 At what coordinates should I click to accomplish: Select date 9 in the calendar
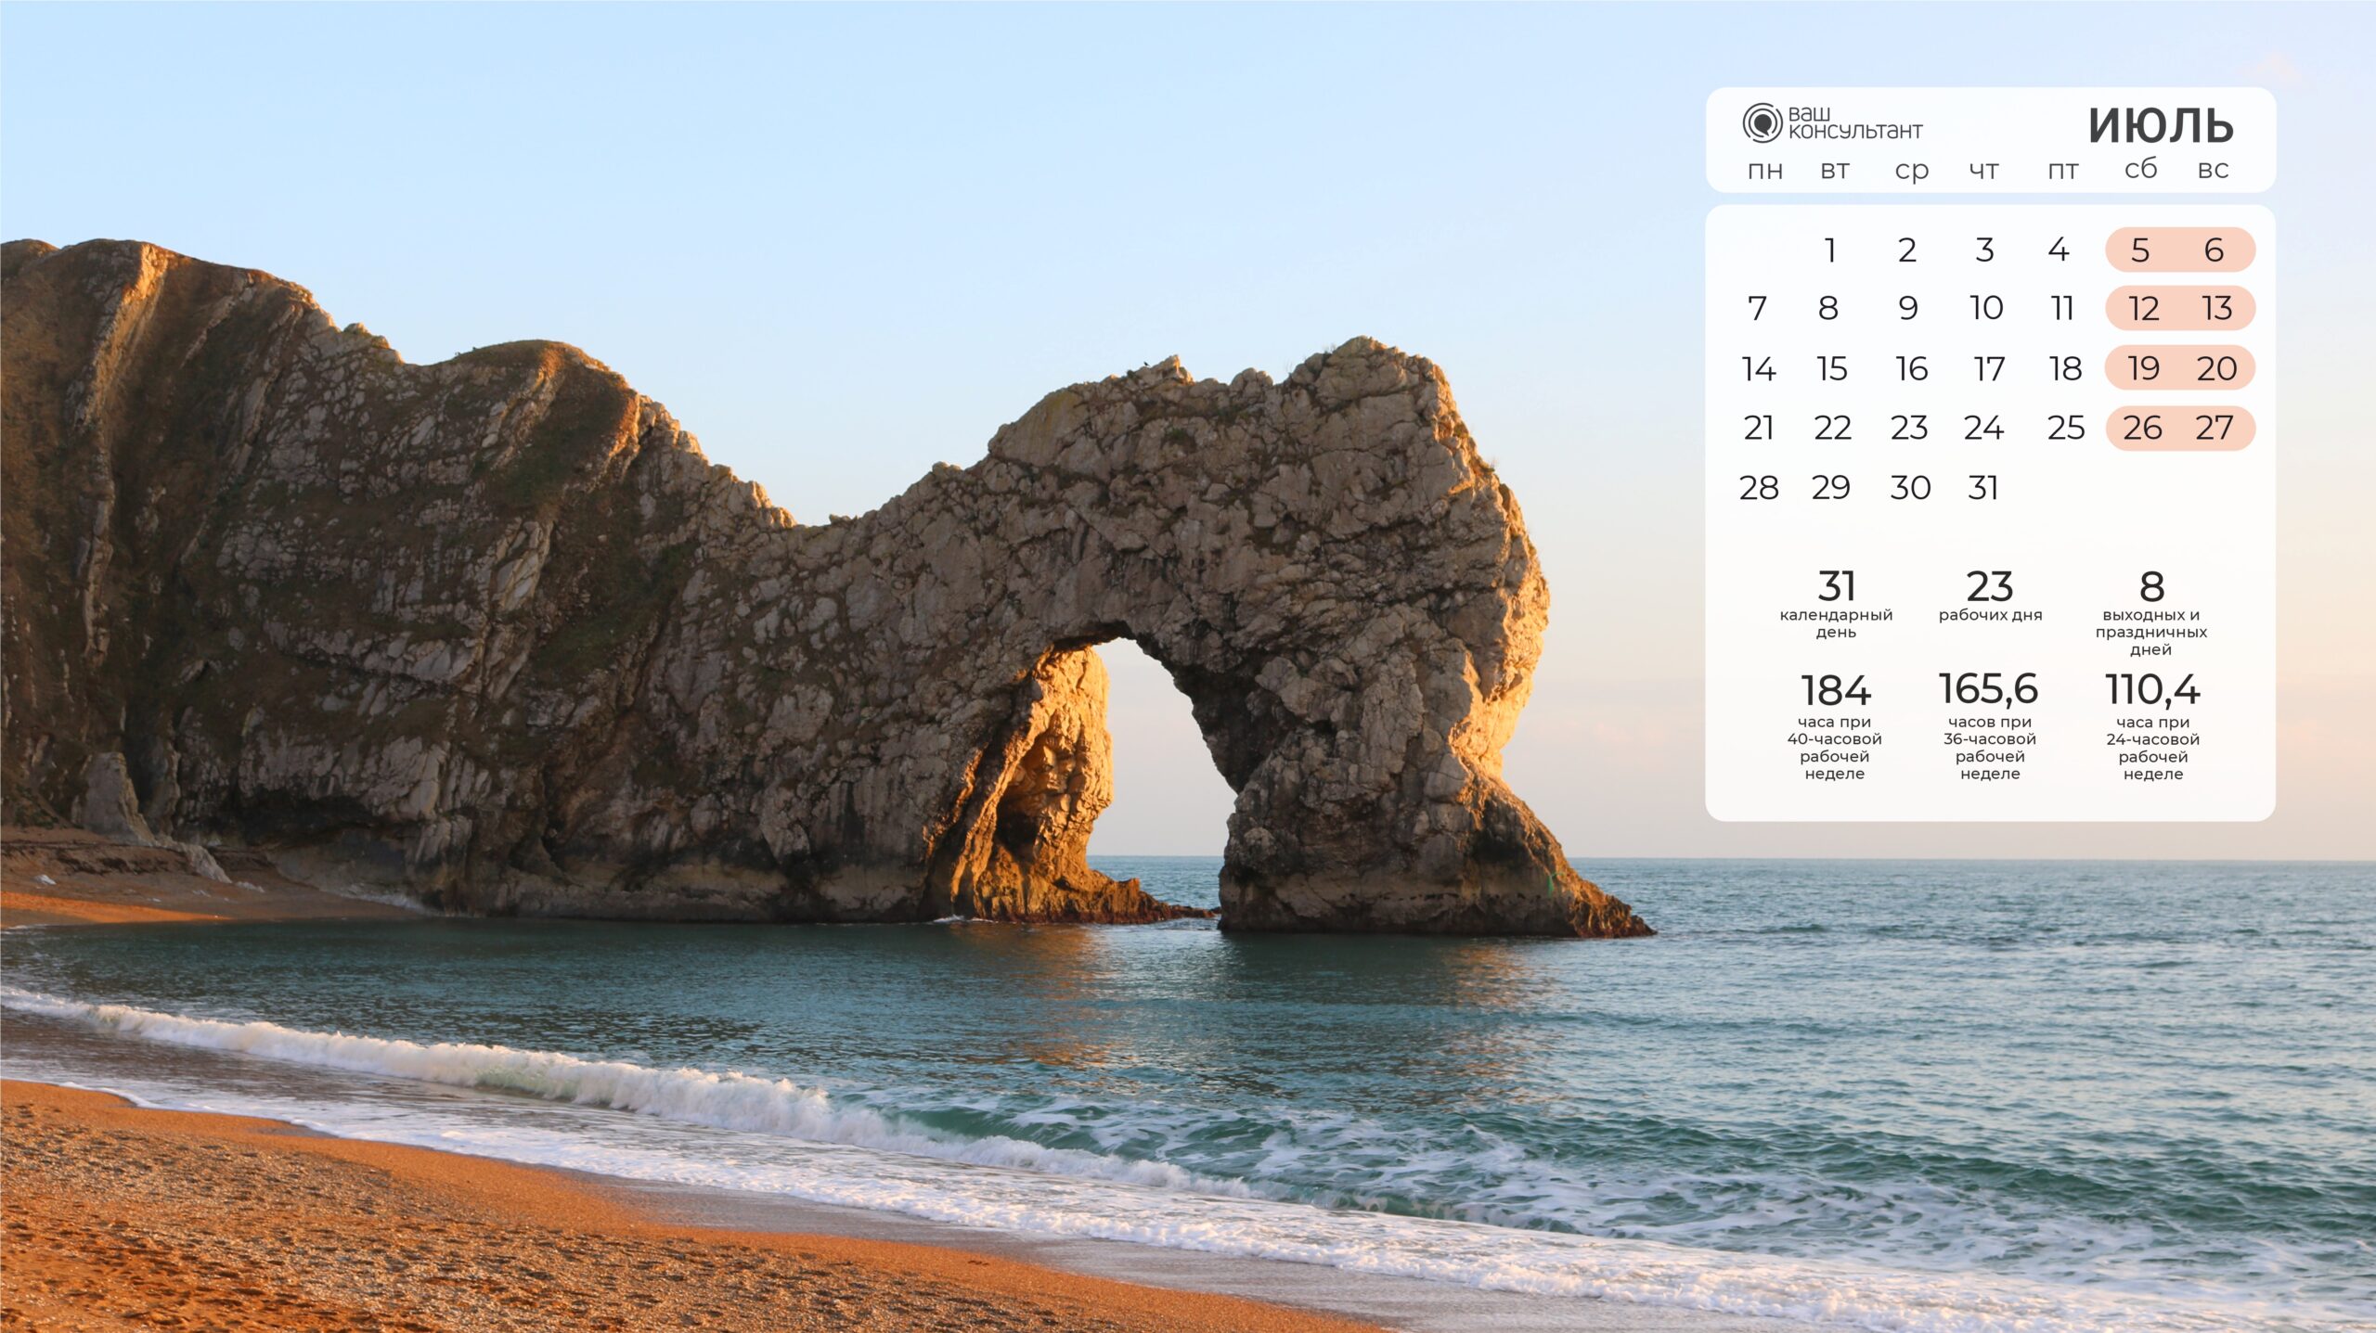coord(1908,308)
